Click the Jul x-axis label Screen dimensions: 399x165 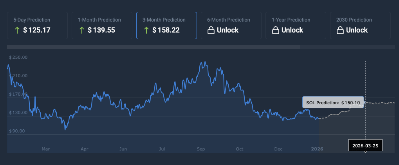click(x=162, y=149)
